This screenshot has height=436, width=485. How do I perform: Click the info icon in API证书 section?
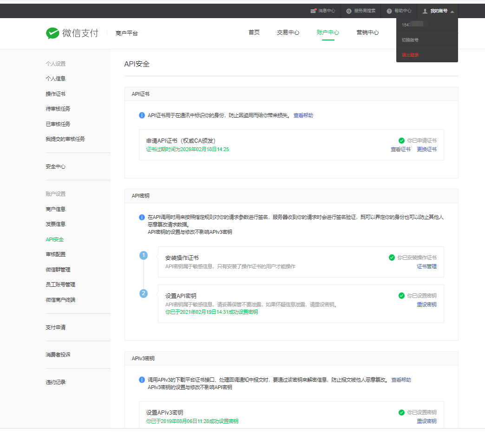point(142,115)
